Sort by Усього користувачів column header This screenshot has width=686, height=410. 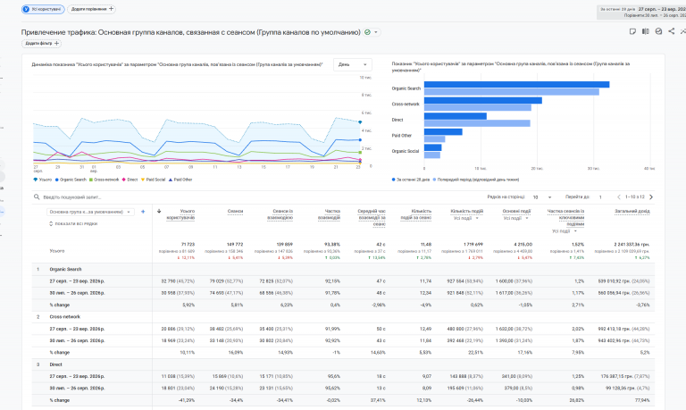180,214
